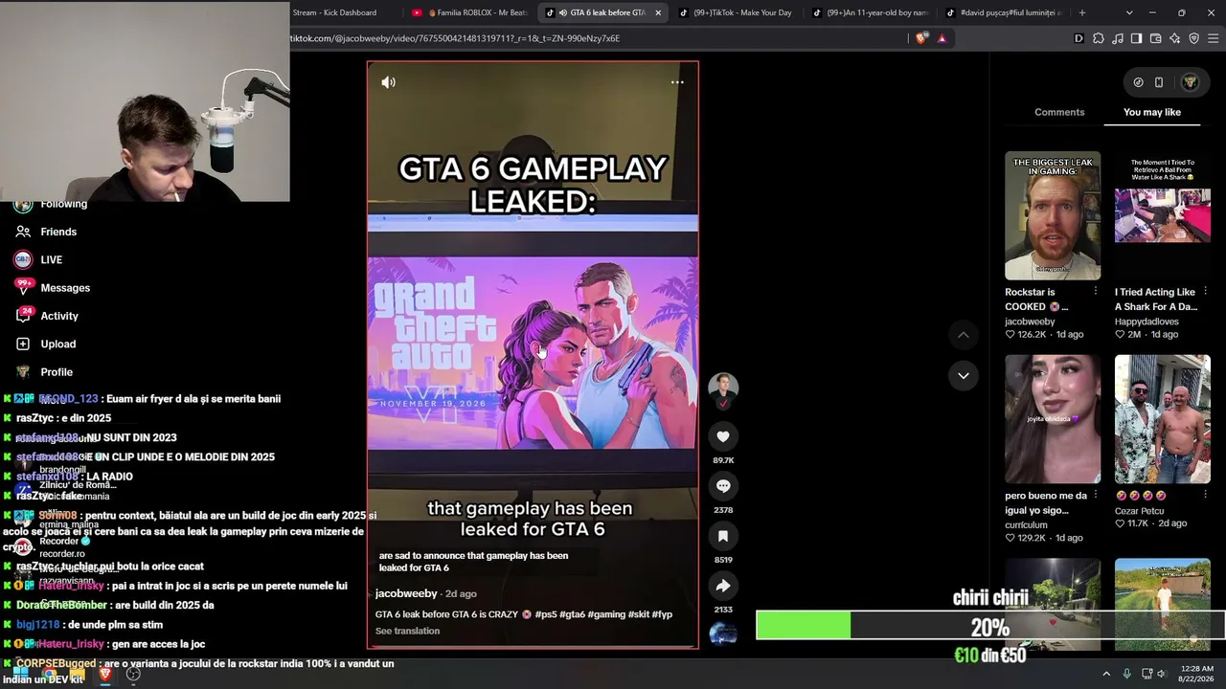This screenshot has height=689, width=1226.
Task: Open the media control music note icon
Action: 1118,38
